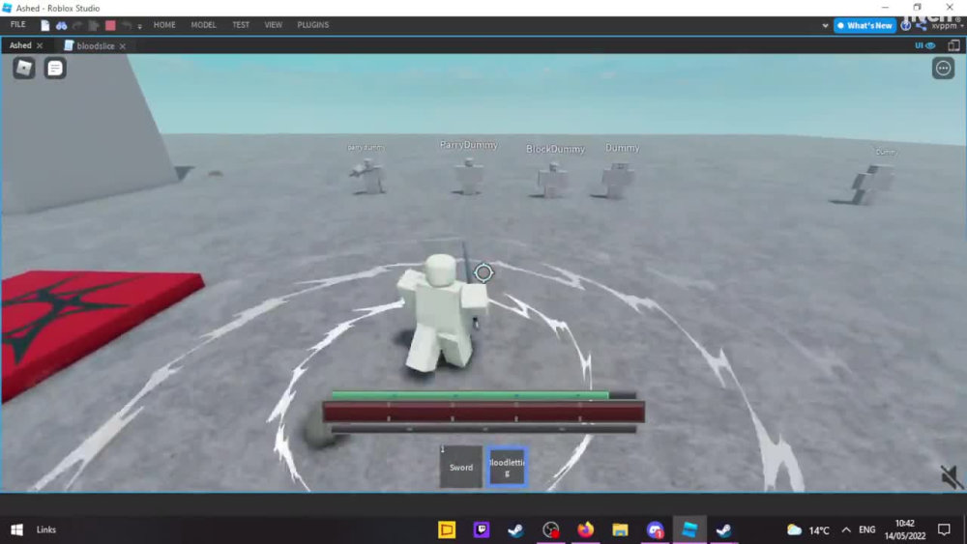Screen dimensions: 967x544
Task: Click the device emulator icon
Action: tap(953, 45)
